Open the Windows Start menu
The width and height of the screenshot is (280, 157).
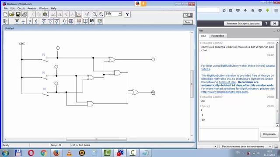[x=5, y=153]
